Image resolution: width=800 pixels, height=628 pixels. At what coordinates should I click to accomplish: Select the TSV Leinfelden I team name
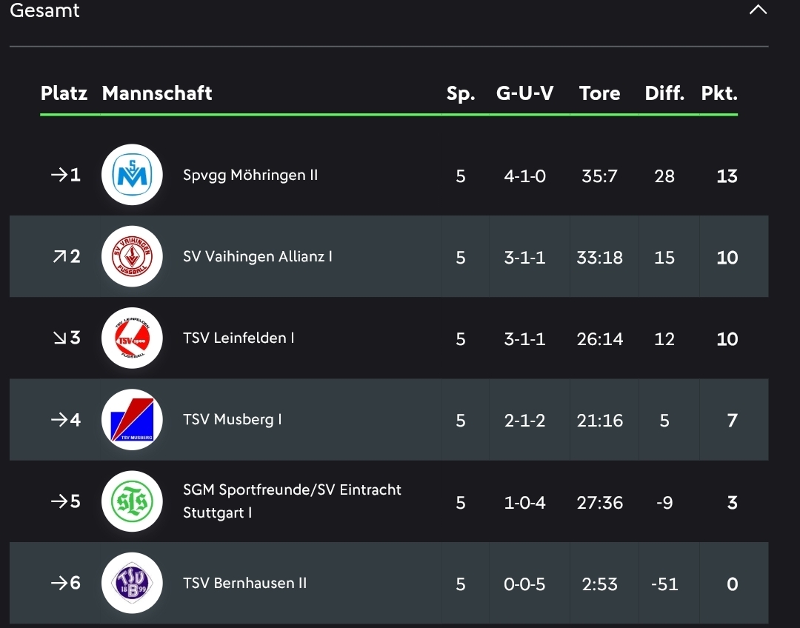click(239, 338)
